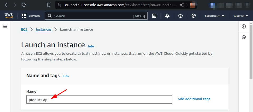The image size is (253, 112).
Task: Expand the hamburger side navigation menu
Action: [5, 26]
